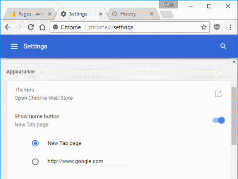This screenshot has height=179, width=238.
Task: Open the Settings hamburger menu
Action: pos(14,46)
